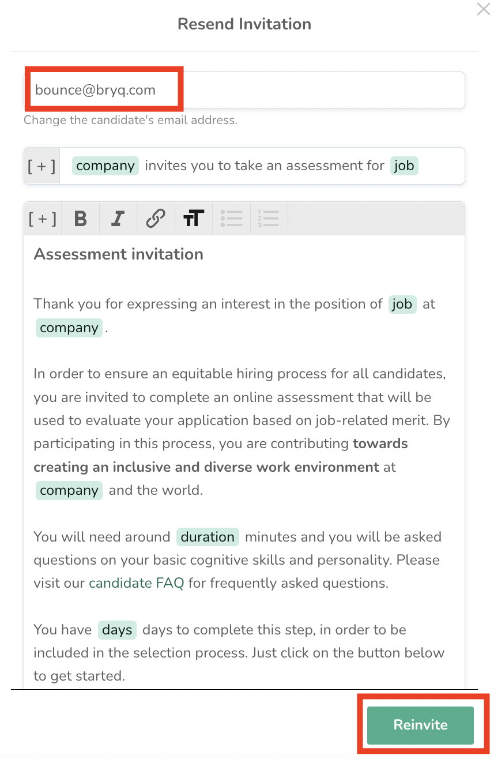Click company tag before 'and the world'
This screenshot has height=759, width=490.
click(69, 491)
